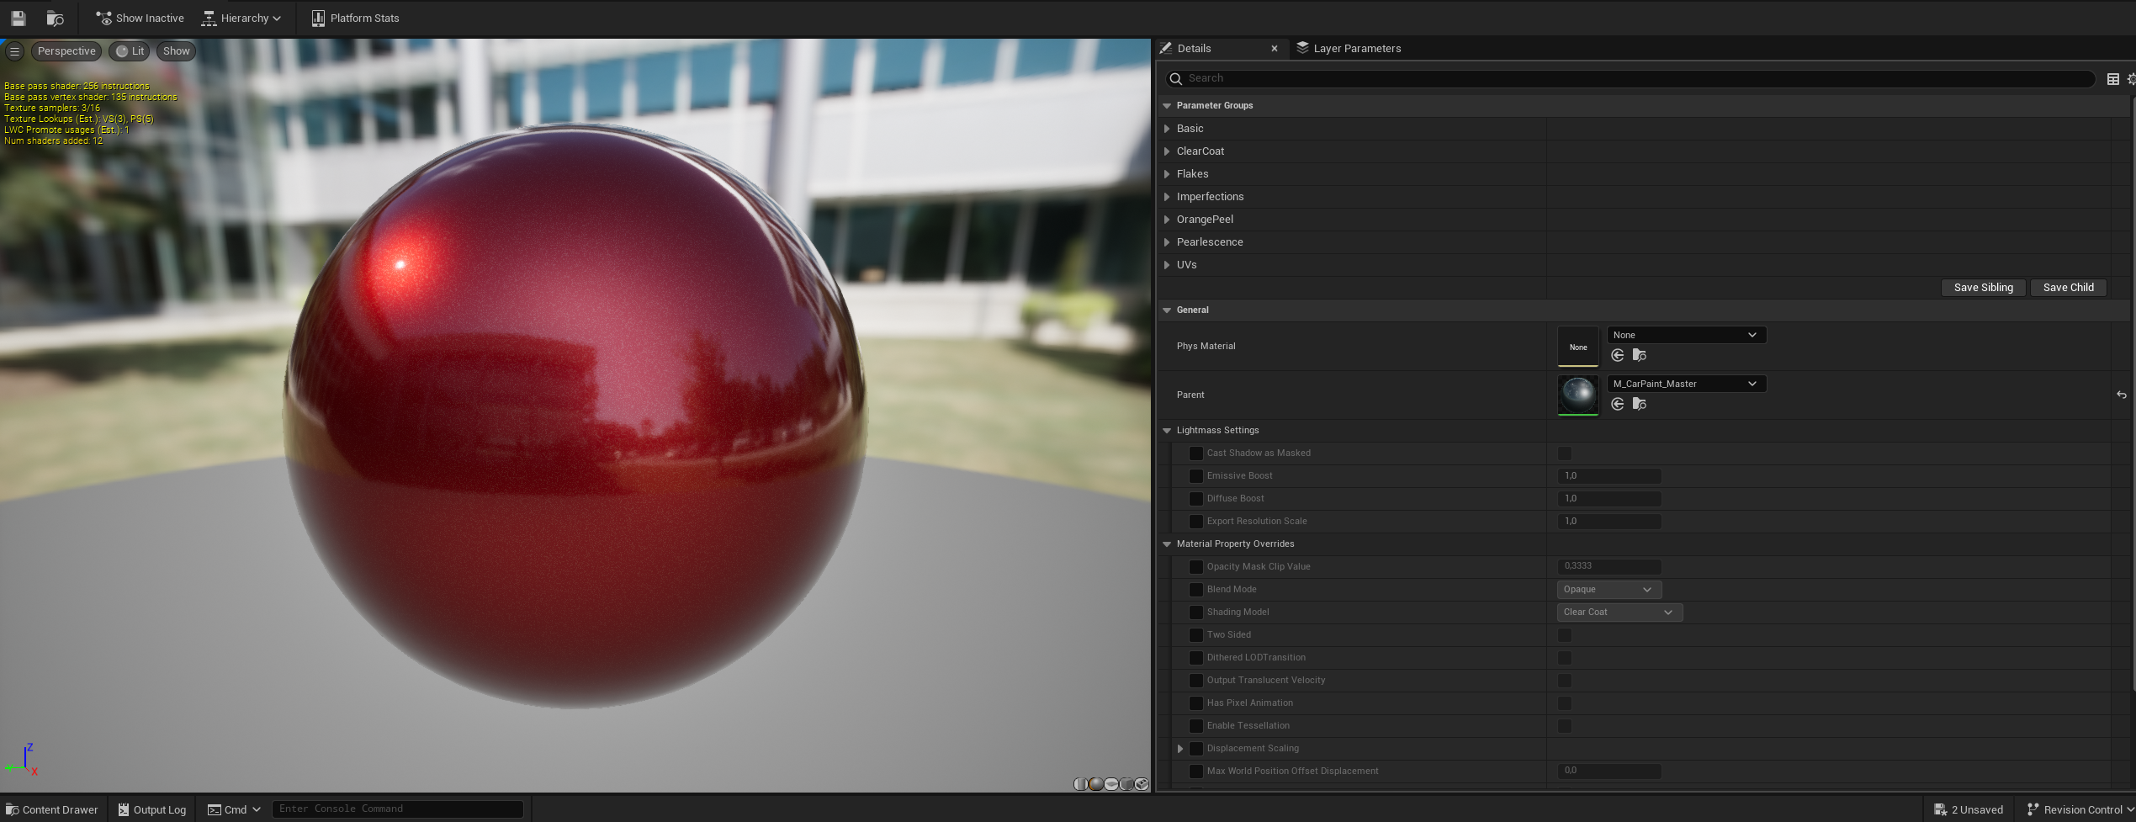This screenshot has height=822, width=2136.
Task: Preview material on sphere primitive
Action: [1095, 784]
